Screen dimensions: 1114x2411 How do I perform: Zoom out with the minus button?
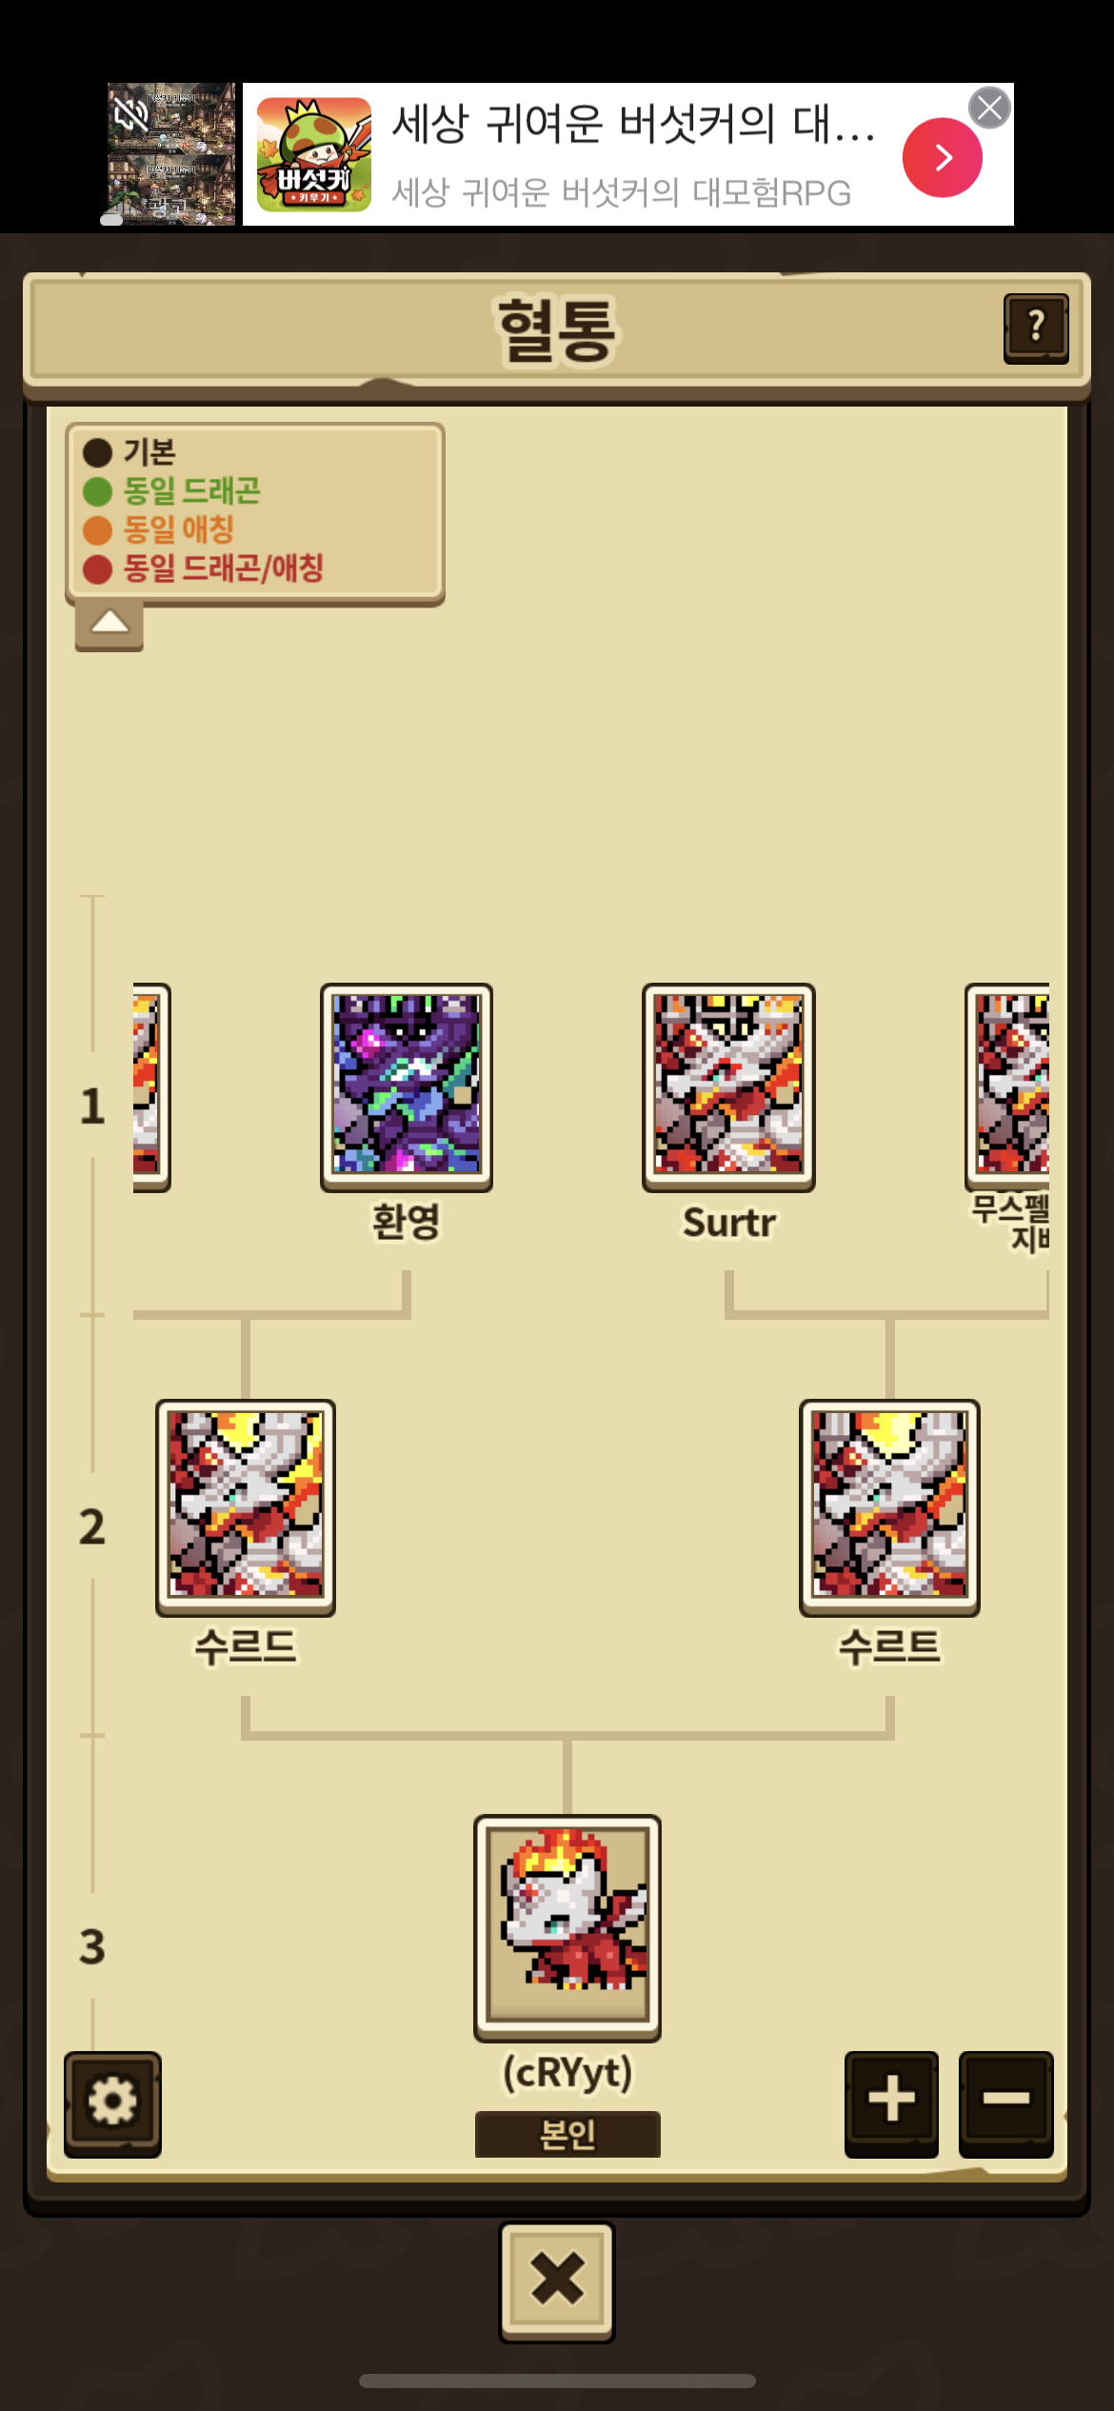(1005, 2103)
